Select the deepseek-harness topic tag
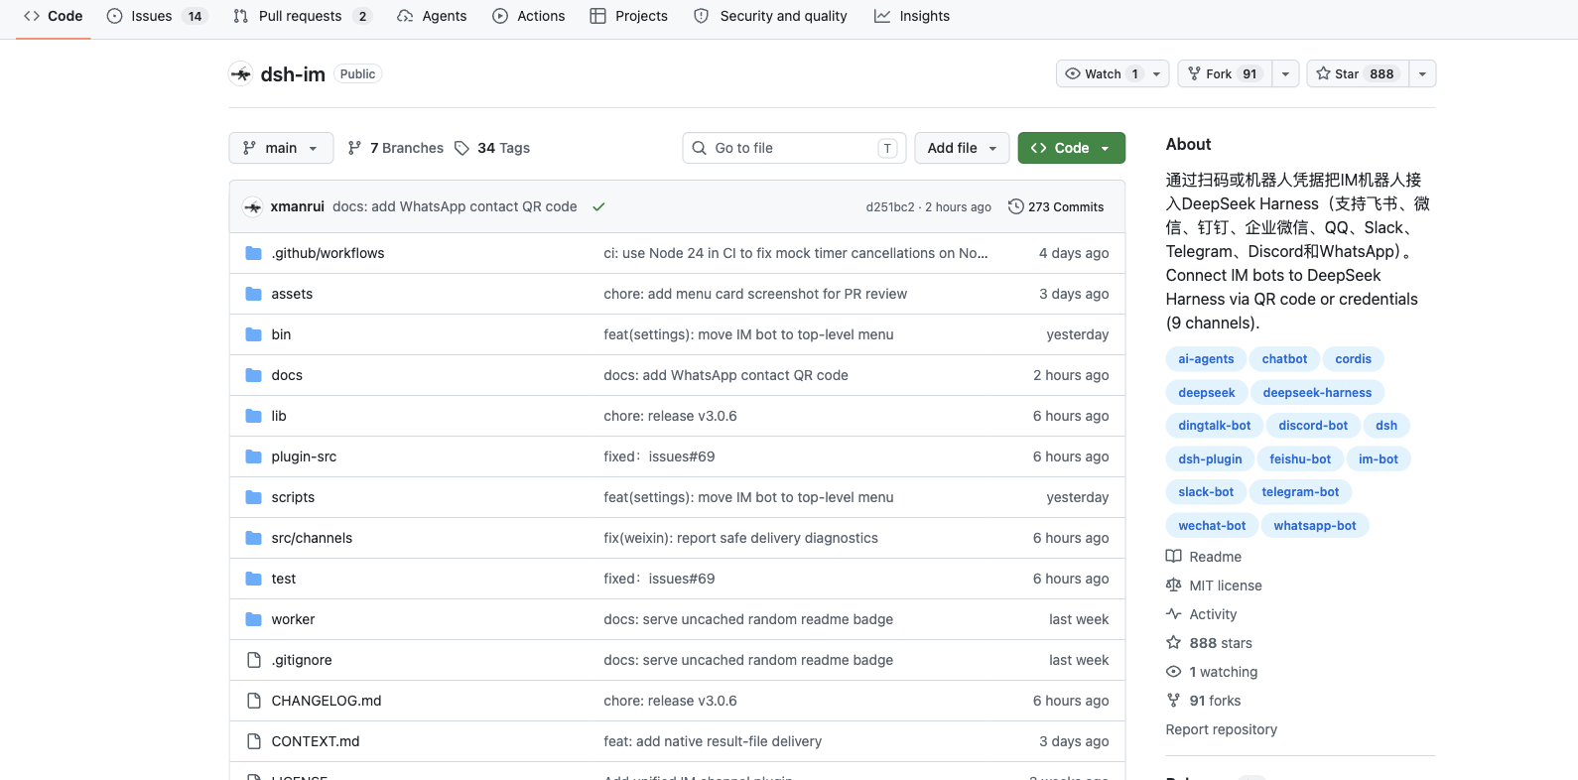This screenshot has width=1578, height=780. (x=1317, y=393)
